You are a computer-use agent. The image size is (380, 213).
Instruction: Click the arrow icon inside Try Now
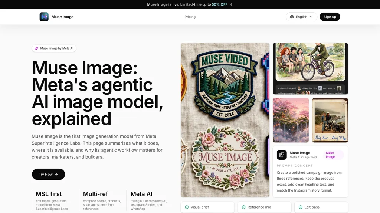click(x=56, y=174)
